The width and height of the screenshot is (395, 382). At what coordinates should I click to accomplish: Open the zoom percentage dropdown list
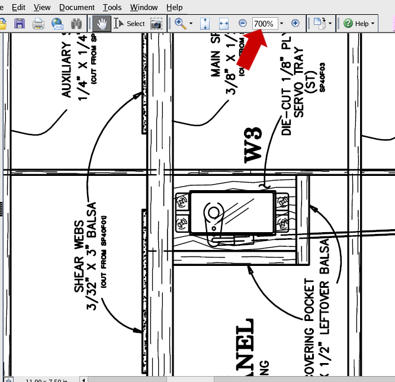tap(281, 24)
